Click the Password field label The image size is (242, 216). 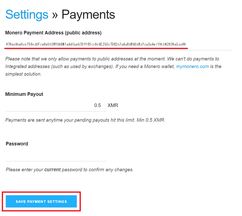click(x=17, y=144)
